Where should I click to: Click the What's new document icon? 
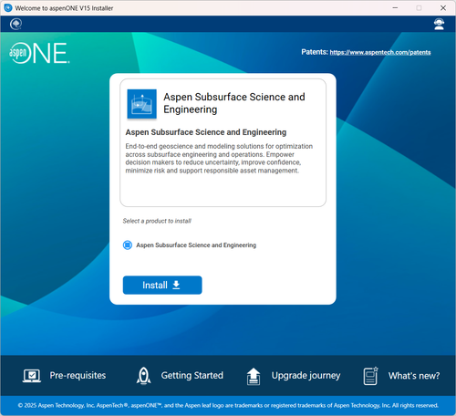click(x=370, y=376)
